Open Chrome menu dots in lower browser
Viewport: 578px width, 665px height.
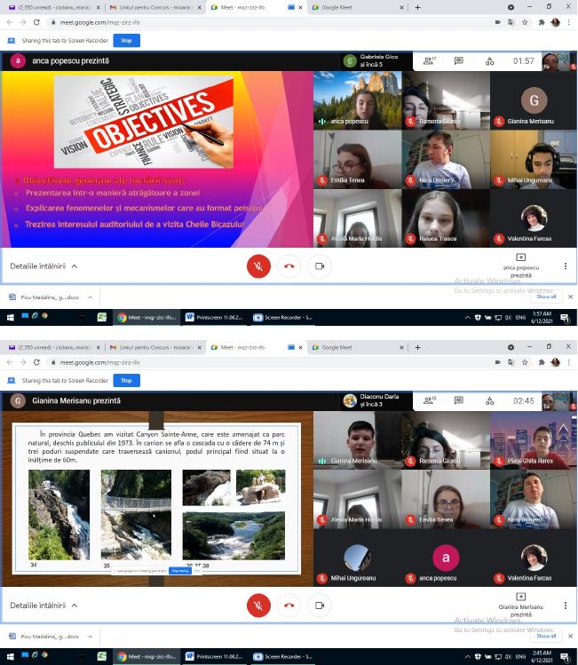pyautogui.click(x=569, y=362)
